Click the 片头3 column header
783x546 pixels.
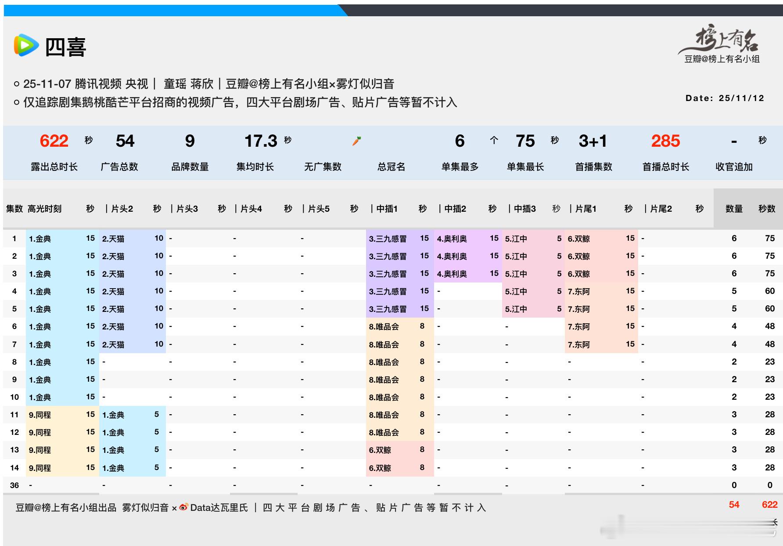click(187, 209)
